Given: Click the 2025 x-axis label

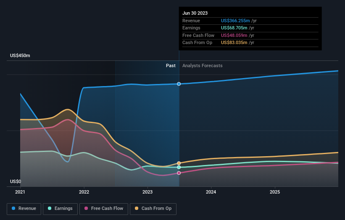Looking at the screenshot, I should 275,192.
